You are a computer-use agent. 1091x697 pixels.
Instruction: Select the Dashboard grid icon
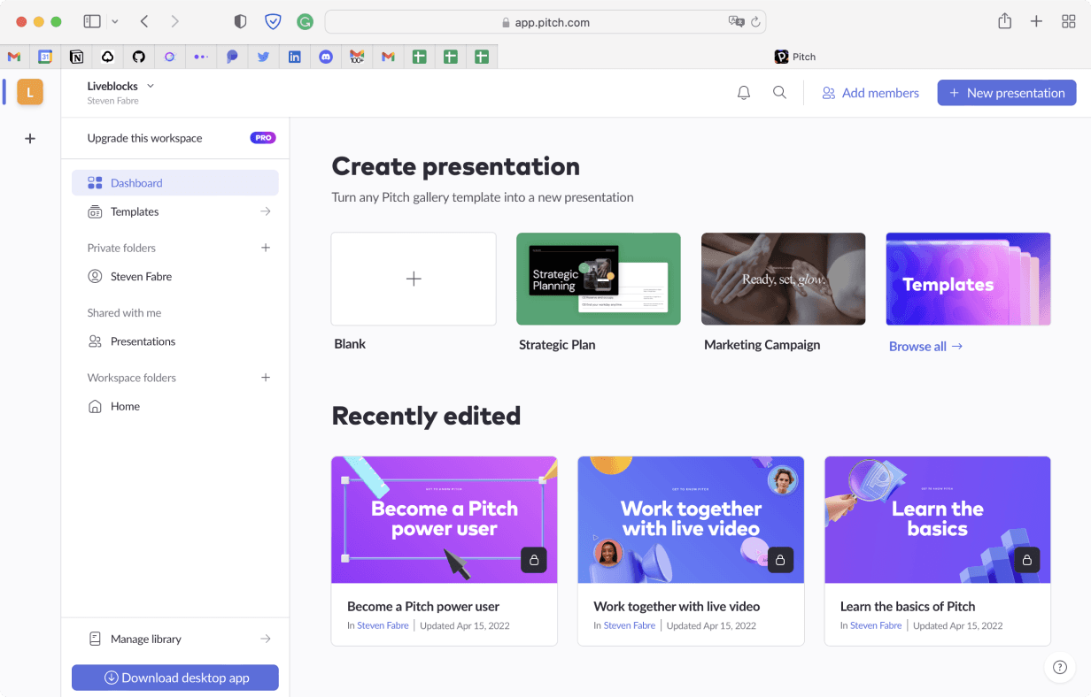tap(95, 182)
